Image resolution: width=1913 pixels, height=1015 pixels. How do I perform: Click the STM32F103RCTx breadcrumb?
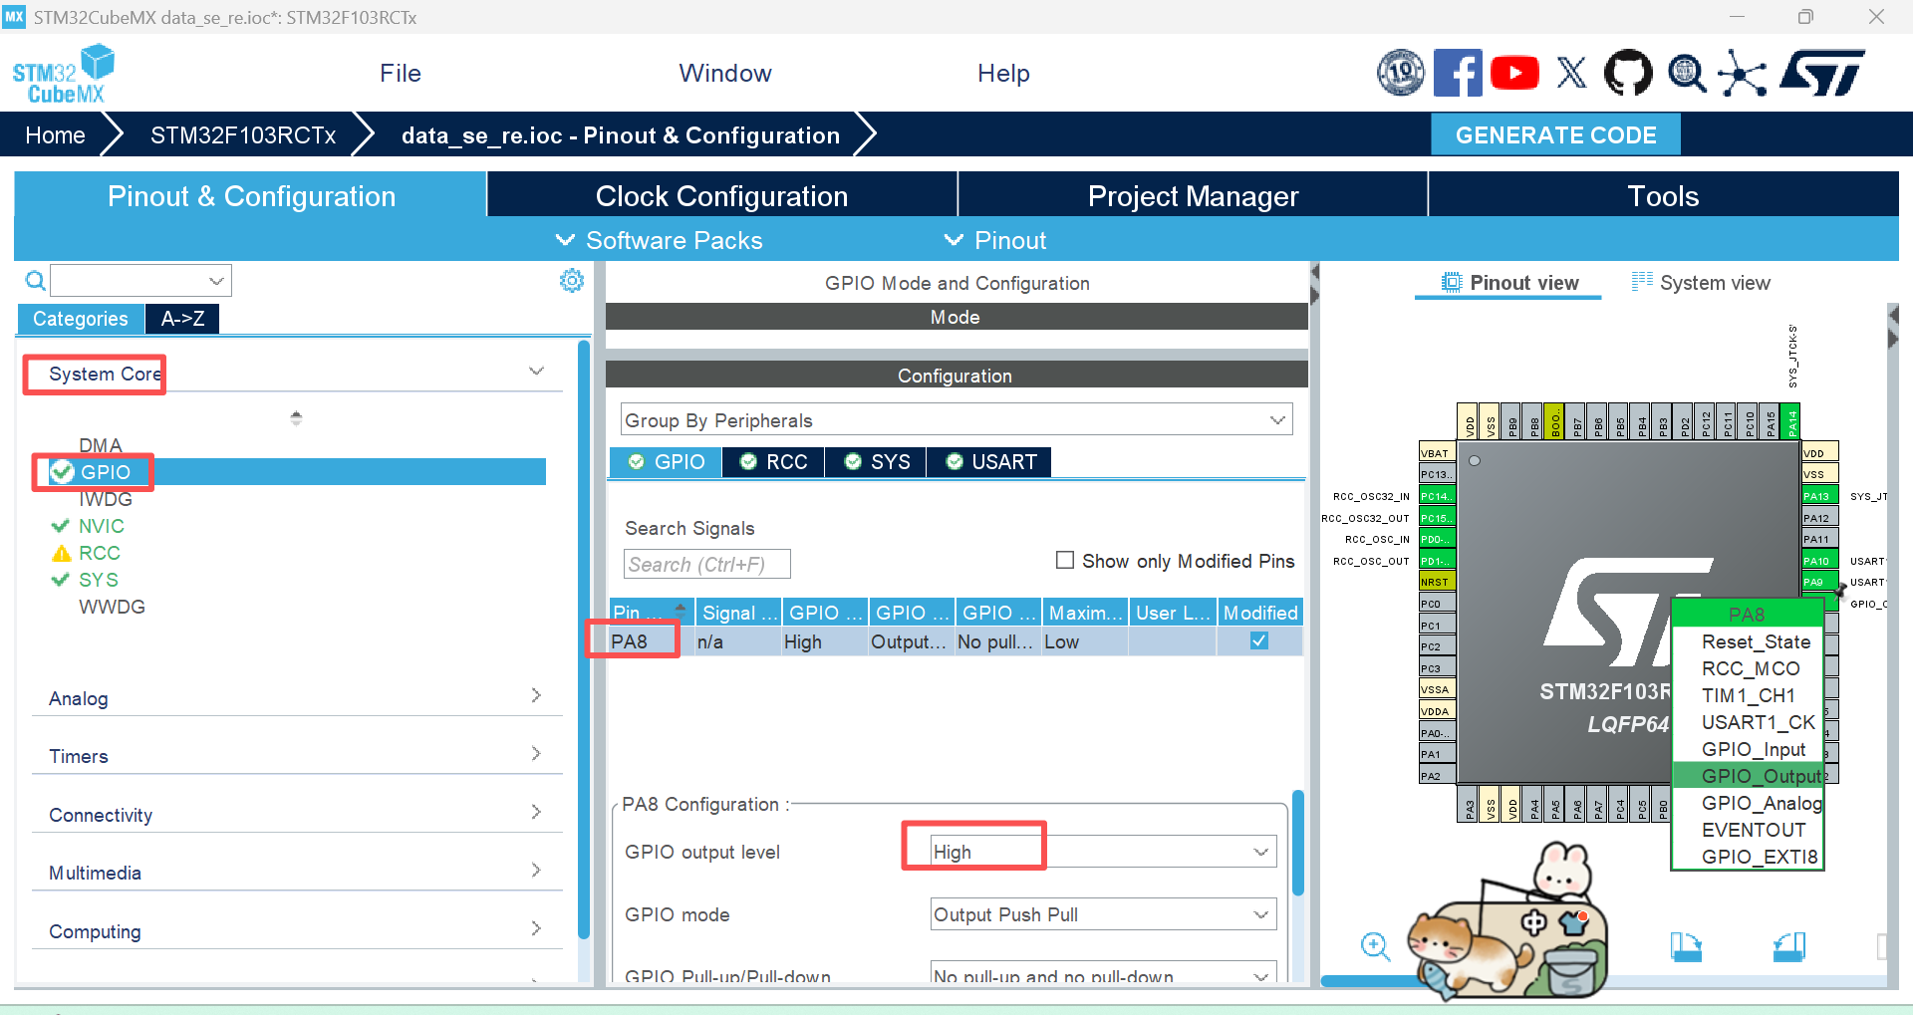[243, 135]
